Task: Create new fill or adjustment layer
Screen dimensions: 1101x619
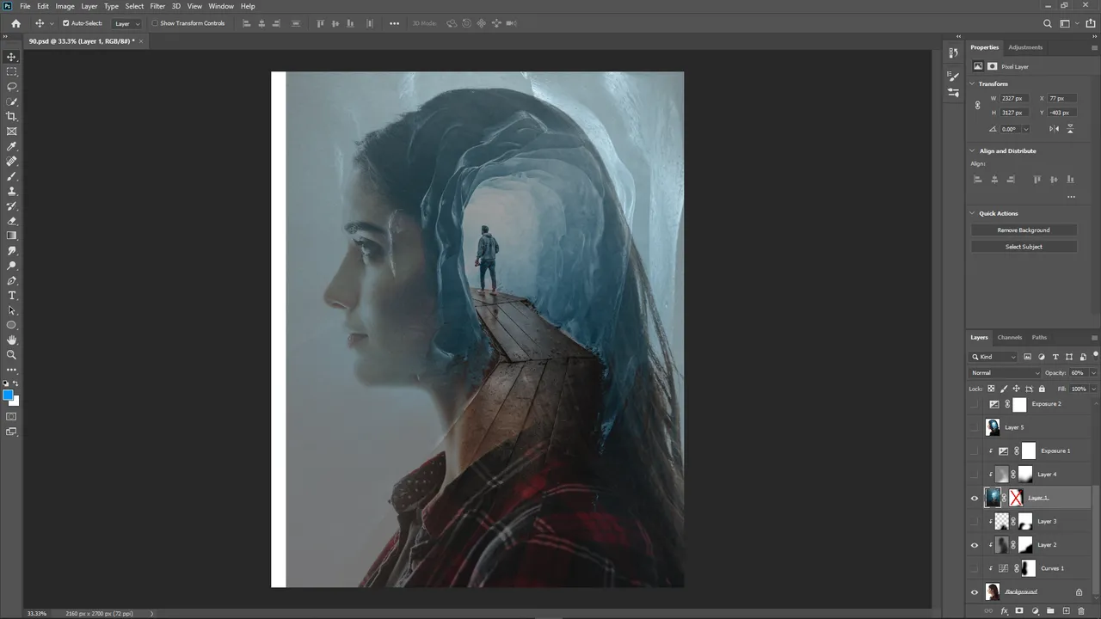Action: pos(1035,611)
